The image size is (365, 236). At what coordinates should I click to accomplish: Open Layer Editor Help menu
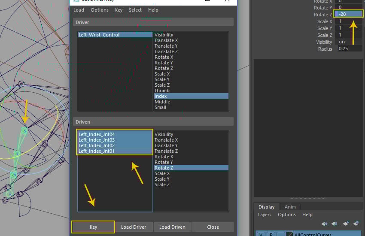click(307, 215)
